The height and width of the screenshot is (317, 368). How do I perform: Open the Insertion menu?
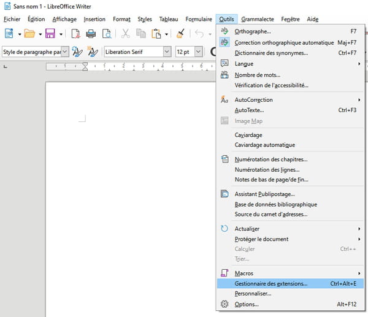click(94, 19)
